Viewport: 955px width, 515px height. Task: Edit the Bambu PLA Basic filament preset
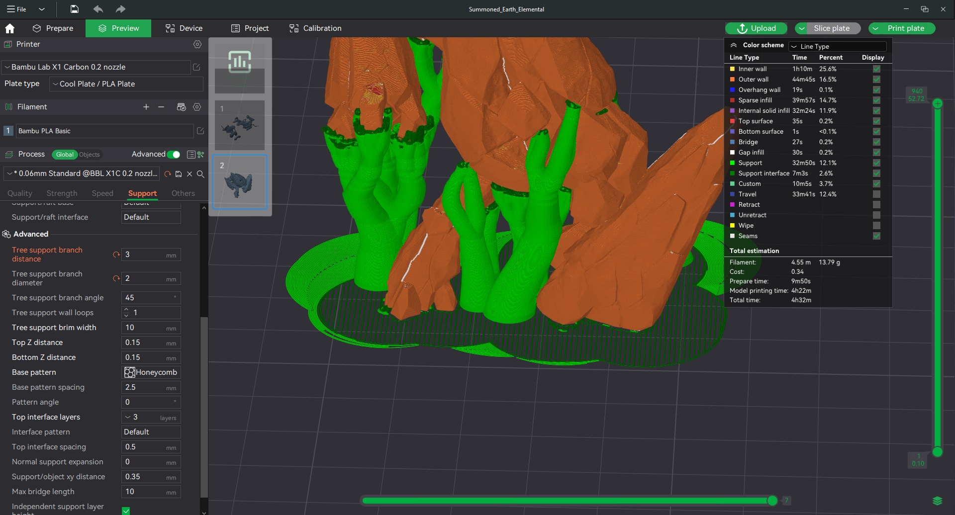pos(200,131)
